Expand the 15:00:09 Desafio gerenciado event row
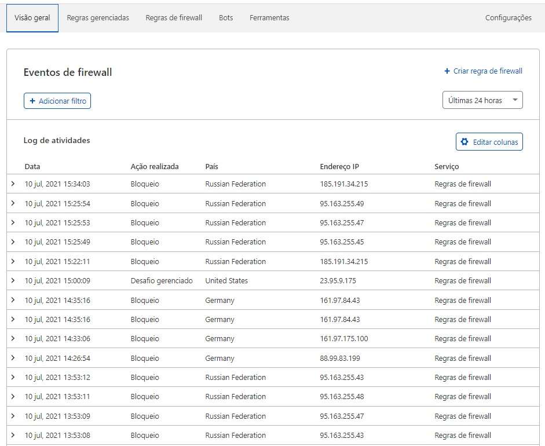 coord(13,280)
